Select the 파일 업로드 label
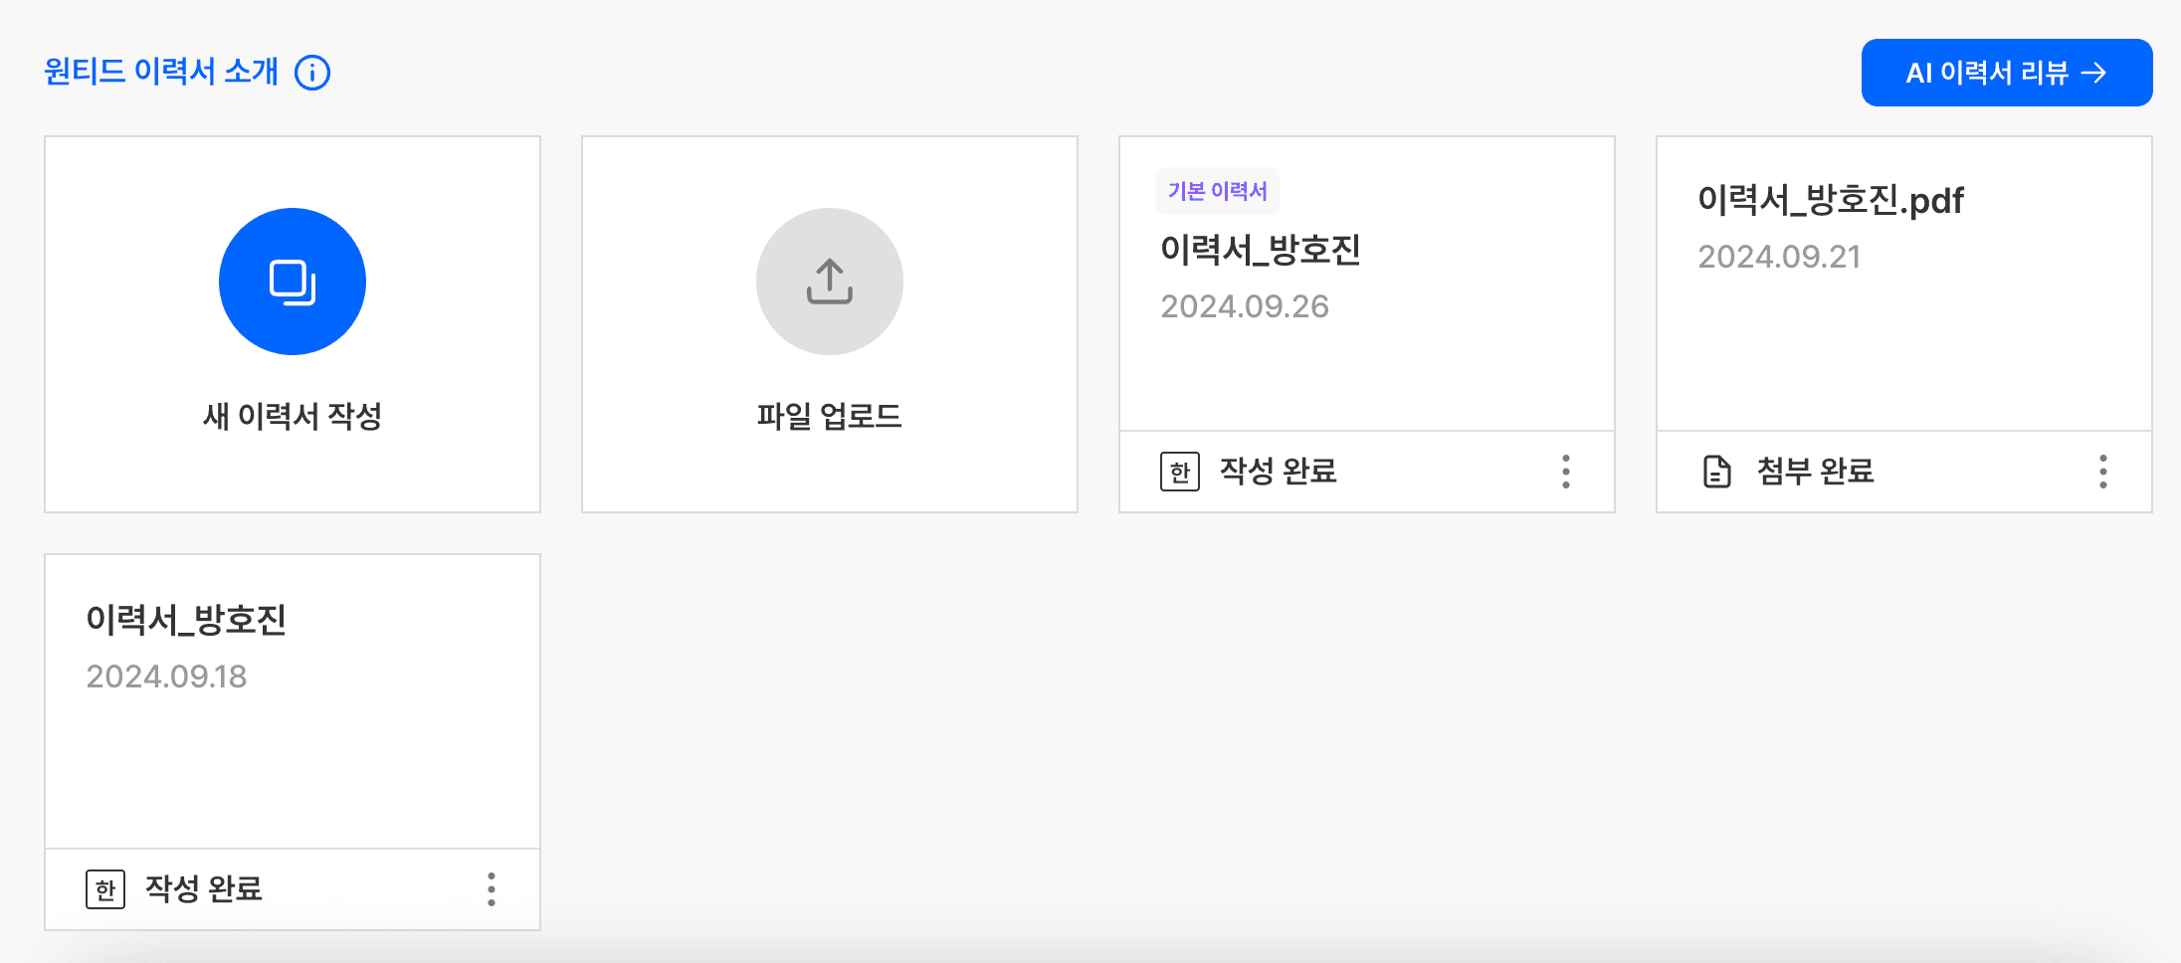2181x963 pixels. [829, 416]
